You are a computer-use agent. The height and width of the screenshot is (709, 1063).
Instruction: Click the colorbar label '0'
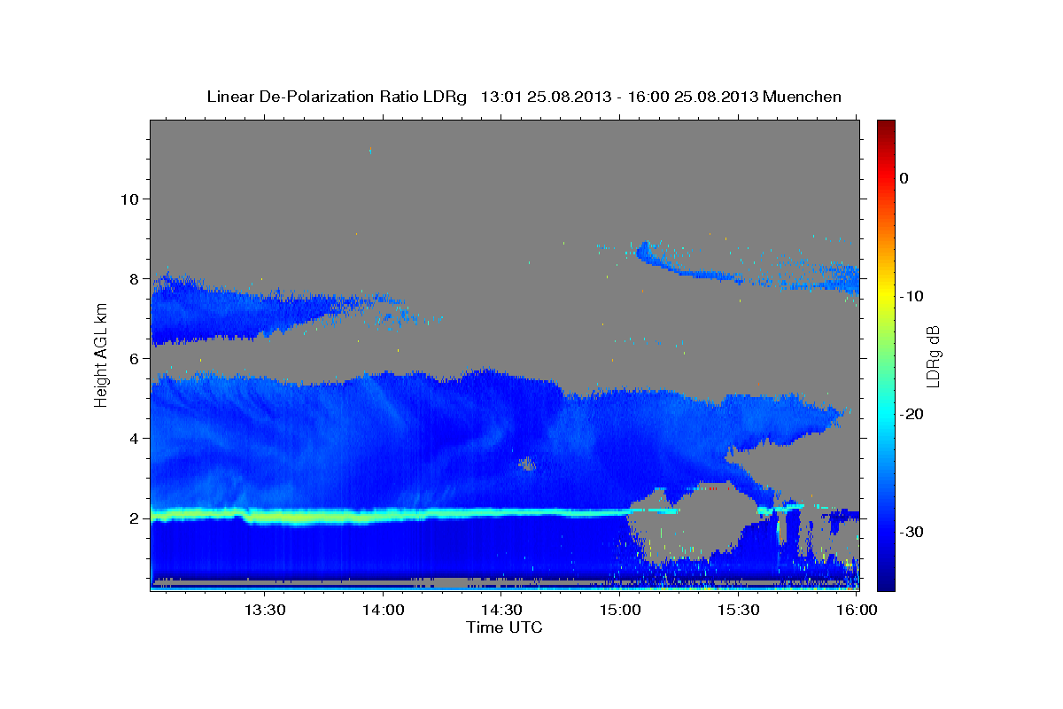point(904,178)
